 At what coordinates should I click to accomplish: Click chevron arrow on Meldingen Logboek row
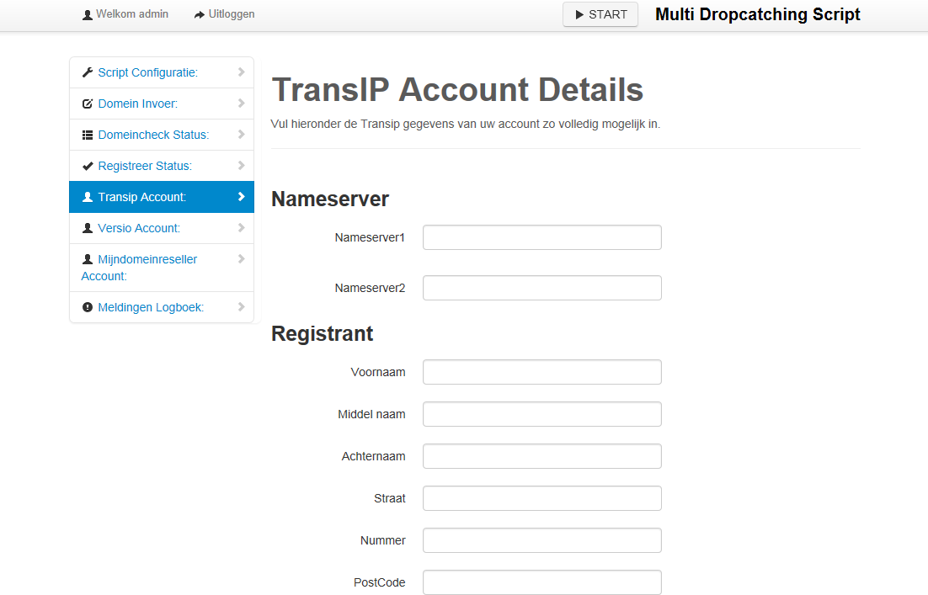click(x=241, y=307)
